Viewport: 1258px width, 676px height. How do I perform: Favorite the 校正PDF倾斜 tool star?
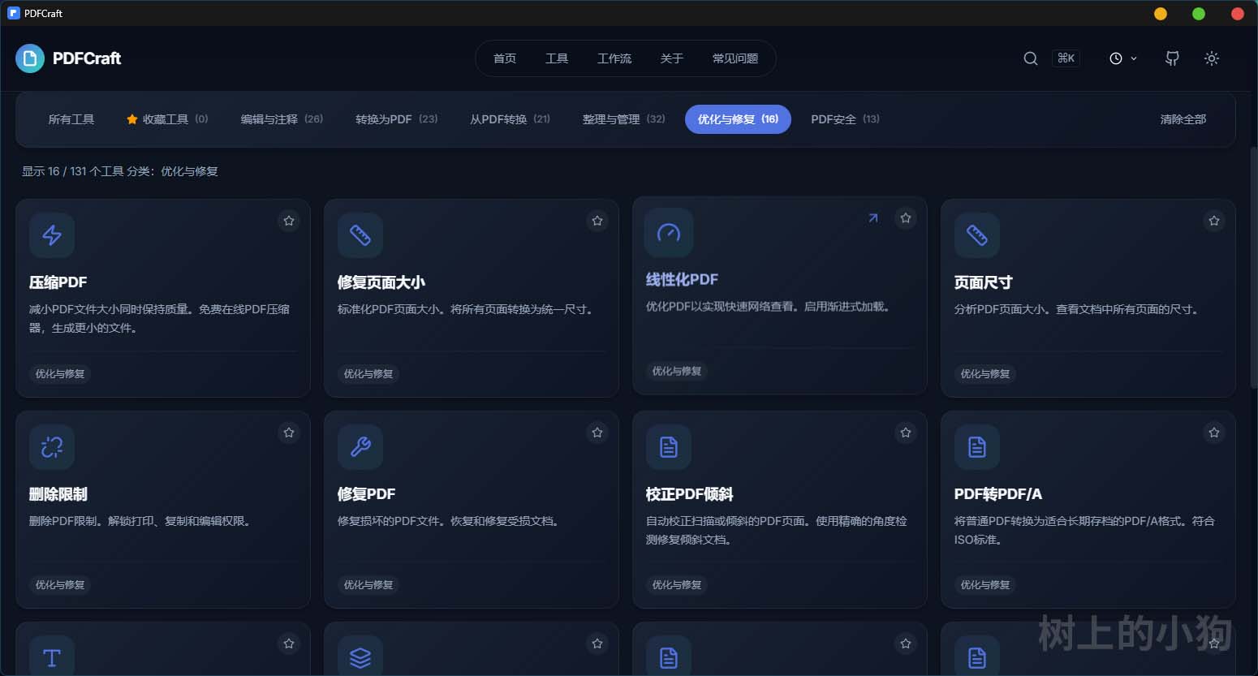point(906,433)
